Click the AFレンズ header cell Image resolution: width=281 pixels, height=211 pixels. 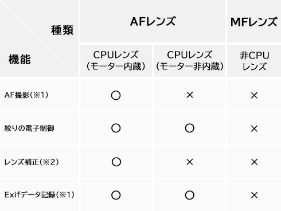coord(153,21)
